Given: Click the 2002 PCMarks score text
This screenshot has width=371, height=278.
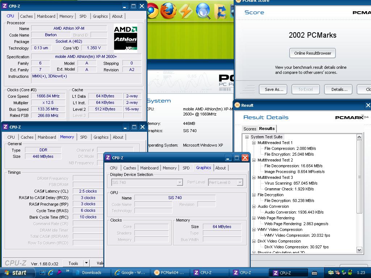Looking at the screenshot, I should (x=313, y=35).
